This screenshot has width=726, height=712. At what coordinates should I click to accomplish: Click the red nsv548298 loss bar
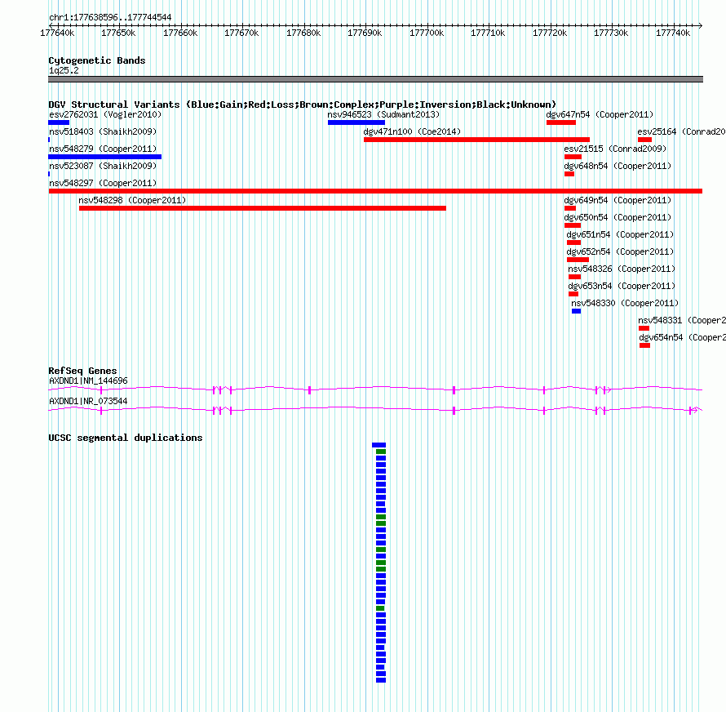click(263, 208)
